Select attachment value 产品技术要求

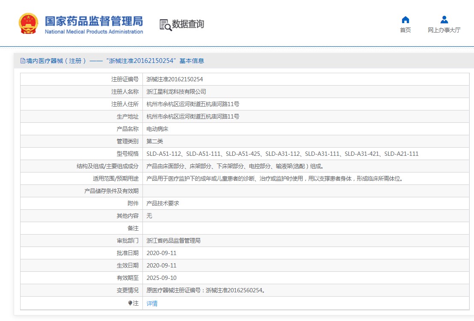point(163,203)
